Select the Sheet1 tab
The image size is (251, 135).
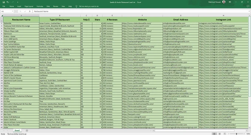[17, 131]
